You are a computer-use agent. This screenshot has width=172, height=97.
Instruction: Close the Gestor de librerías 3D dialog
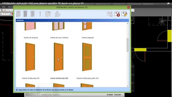click(x=128, y=7)
